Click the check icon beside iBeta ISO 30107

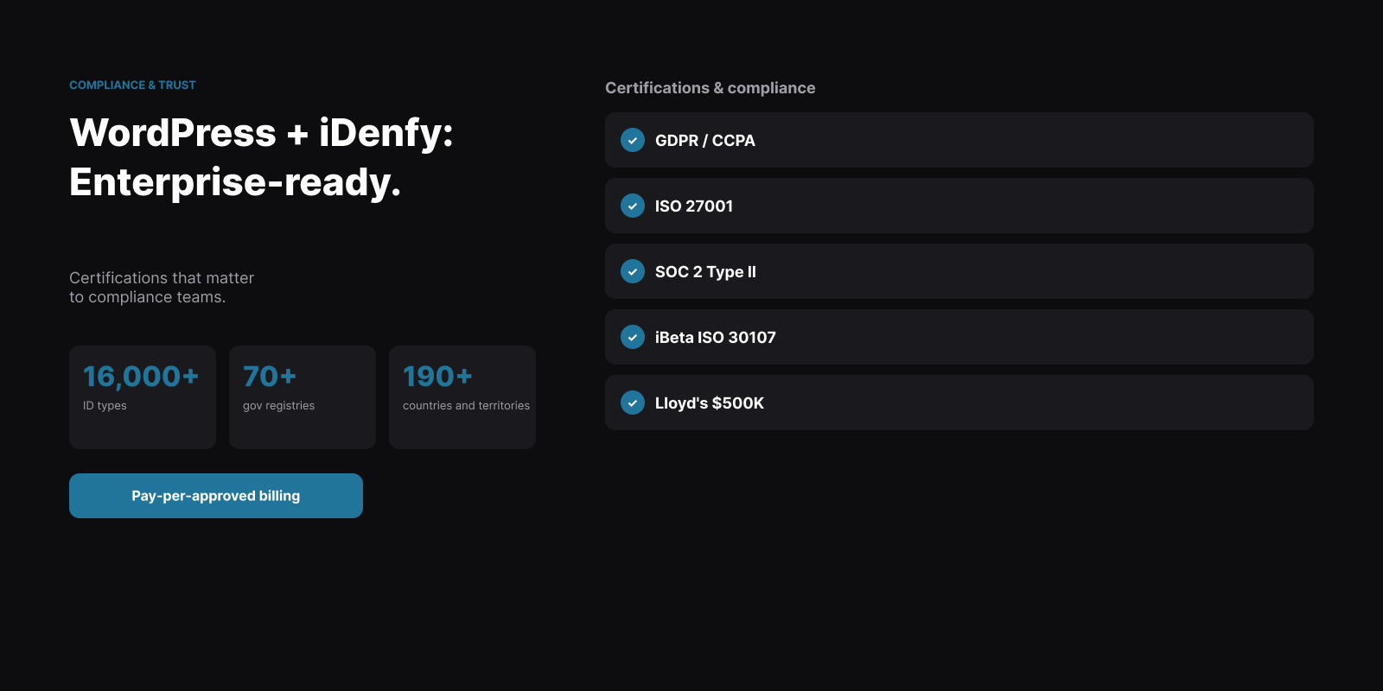pyautogui.click(x=633, y=337)
